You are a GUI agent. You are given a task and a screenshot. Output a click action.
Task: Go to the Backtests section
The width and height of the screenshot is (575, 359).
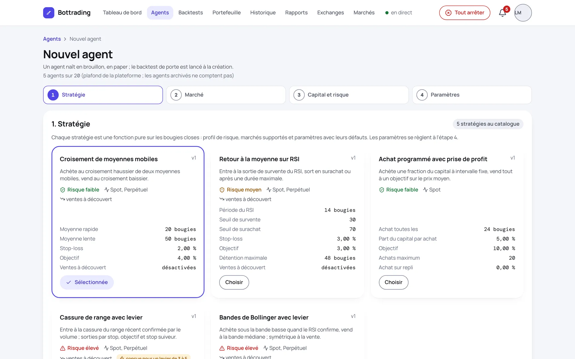190,13
